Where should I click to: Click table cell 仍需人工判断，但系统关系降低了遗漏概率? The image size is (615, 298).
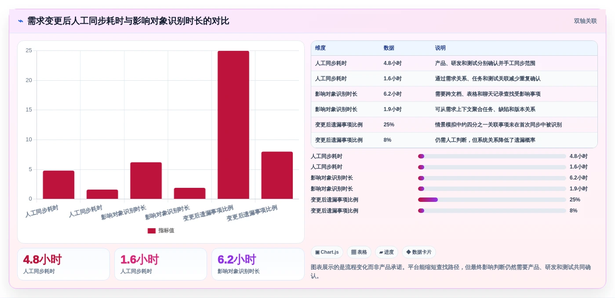click(485, 140)
